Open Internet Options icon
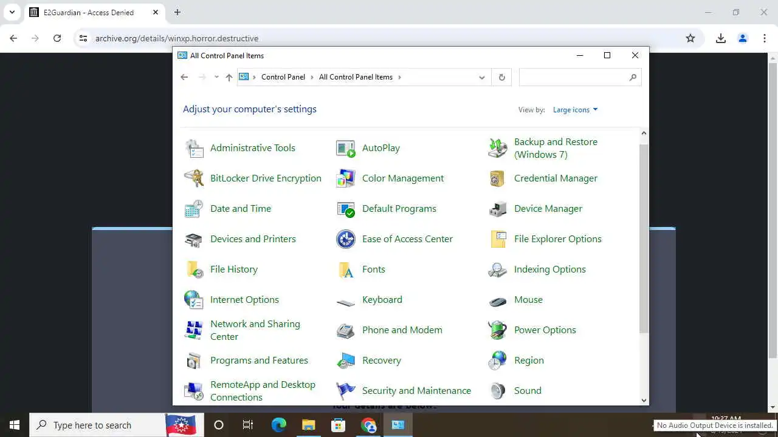 (194, 300)
